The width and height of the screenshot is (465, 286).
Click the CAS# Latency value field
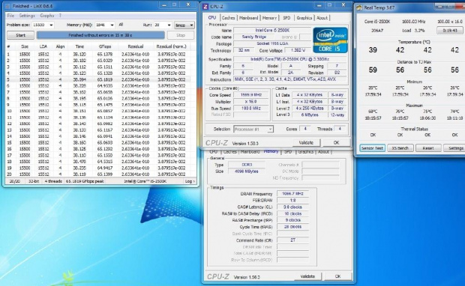point(292,207)
